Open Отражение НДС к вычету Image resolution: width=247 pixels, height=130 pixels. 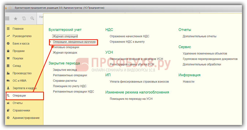127,42
